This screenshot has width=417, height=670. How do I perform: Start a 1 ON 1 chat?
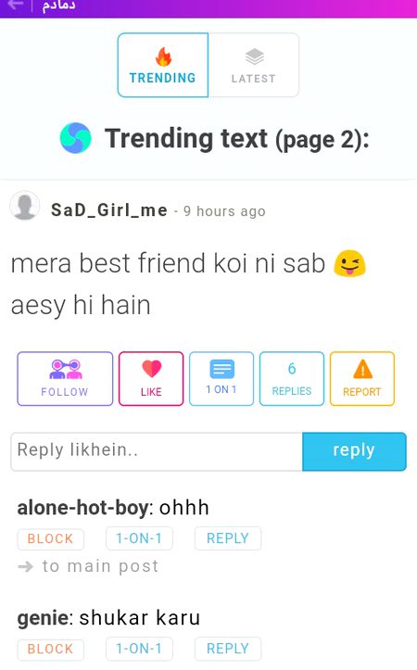pyautogui.click(x=221, y=379)
